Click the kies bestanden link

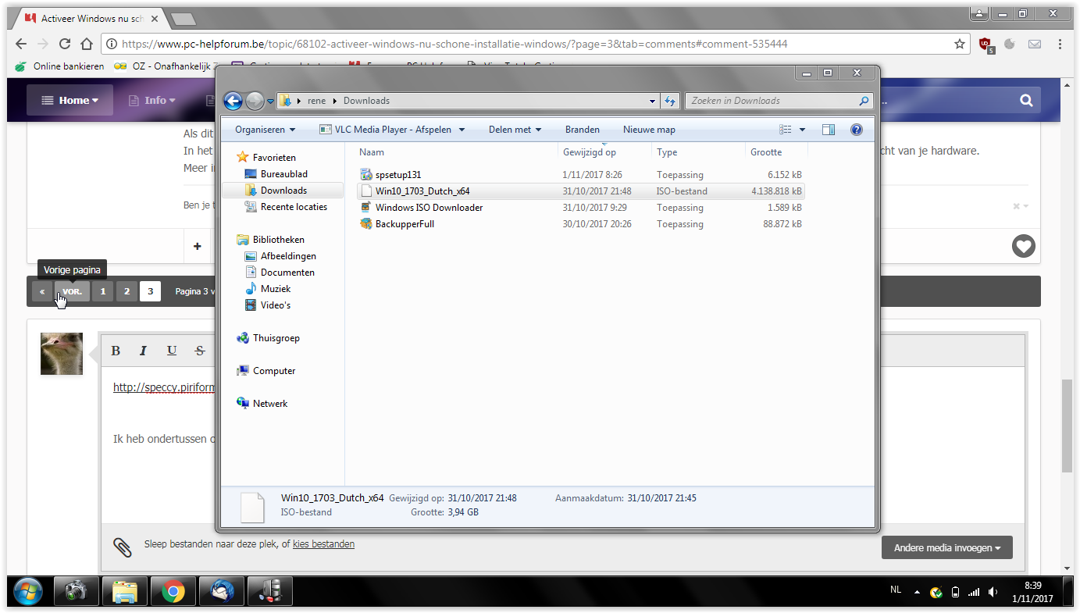pos(323,544)
